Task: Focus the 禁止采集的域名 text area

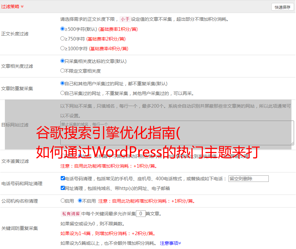Action: (177, 133)
